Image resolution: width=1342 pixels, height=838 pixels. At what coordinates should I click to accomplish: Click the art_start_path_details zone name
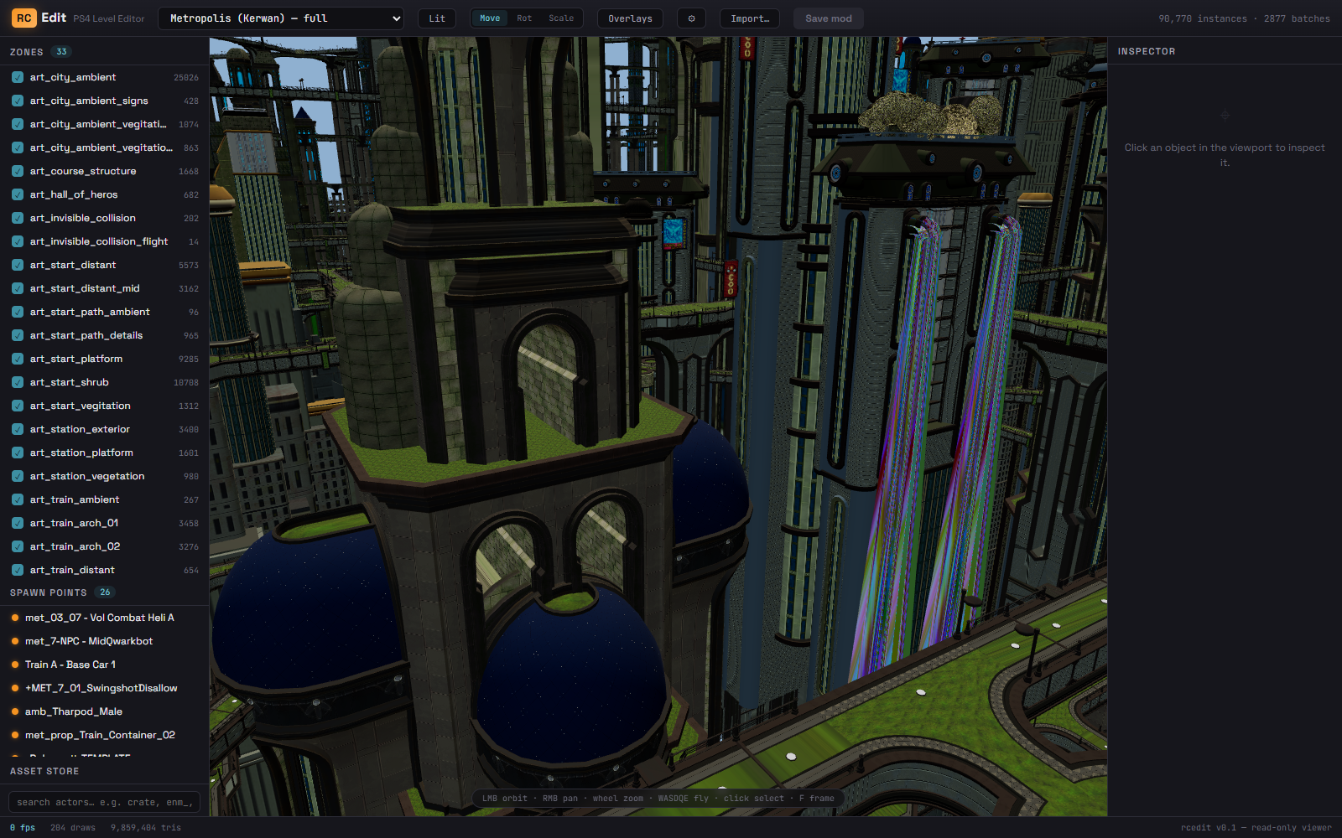(x=86, y=335)
